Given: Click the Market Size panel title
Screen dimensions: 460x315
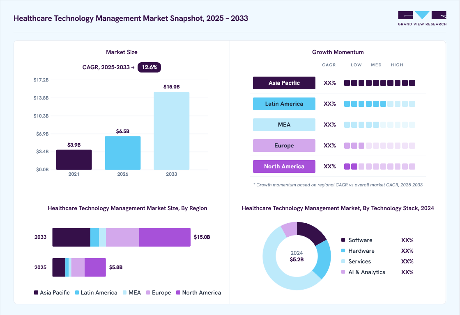Looking at the screenshot, I should (122, 52).
